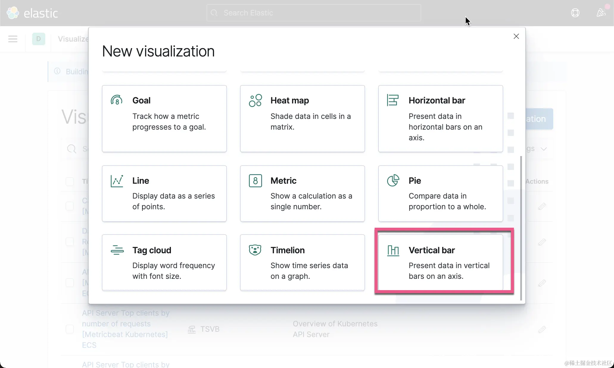
Task: Click the Search Elastic input field
Action: click(x=314, y=13)
